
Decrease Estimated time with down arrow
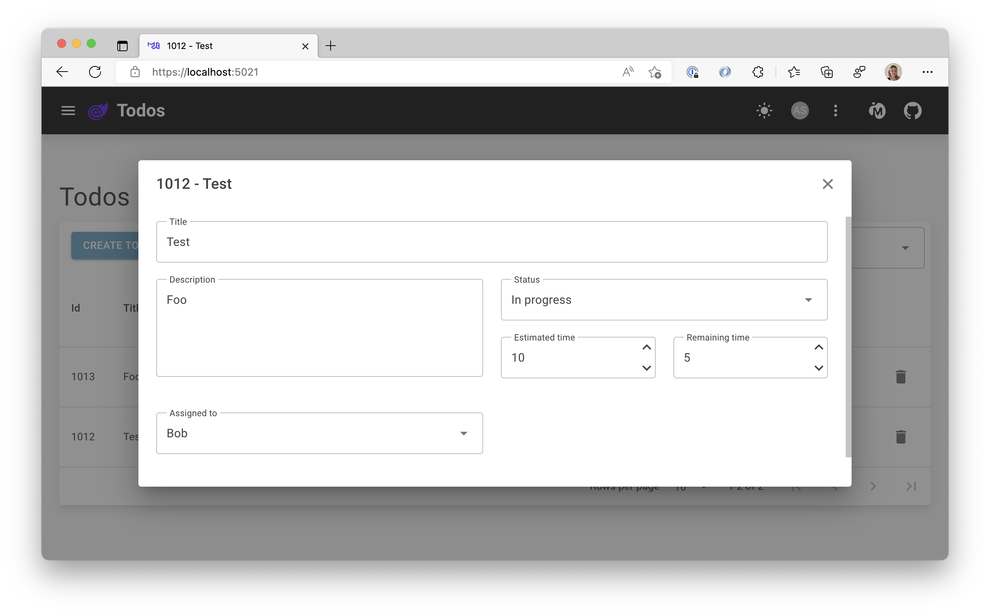(646, 368)
